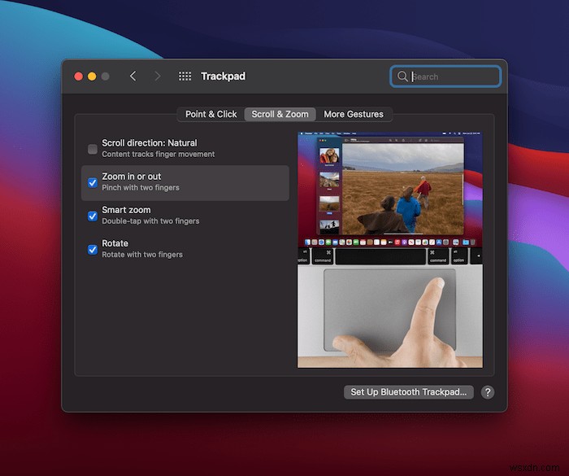Switch to Point & Click tab
569x476 pixels.
click(211, 114)
